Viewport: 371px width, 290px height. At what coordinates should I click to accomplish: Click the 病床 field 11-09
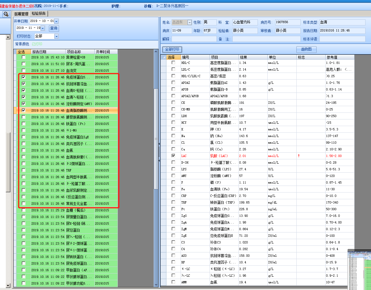[181, 31]
